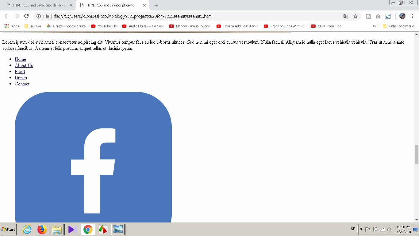Follow the Food link
Image resolution: width=419 pixels, height=236 pixels.
[x=20, y=72]
